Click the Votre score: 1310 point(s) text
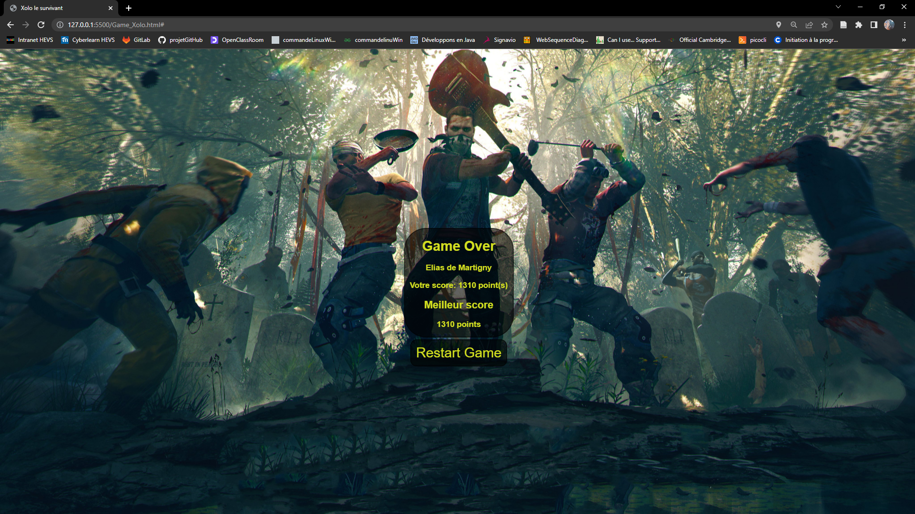Image resolution: width=915 pixels, height=514 pixels. [458, 285]
